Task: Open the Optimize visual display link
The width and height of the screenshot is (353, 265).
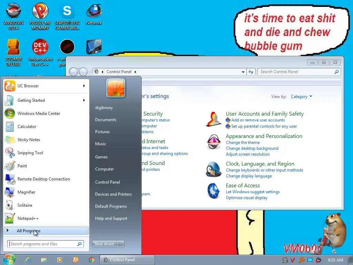Action: click(x=246, y=198)
